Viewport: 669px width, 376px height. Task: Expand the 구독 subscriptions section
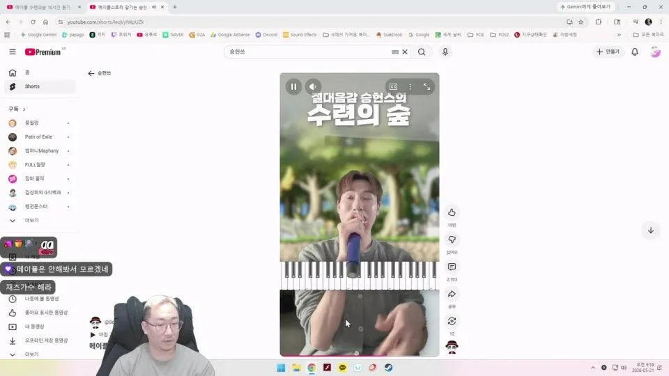[17, 109]
